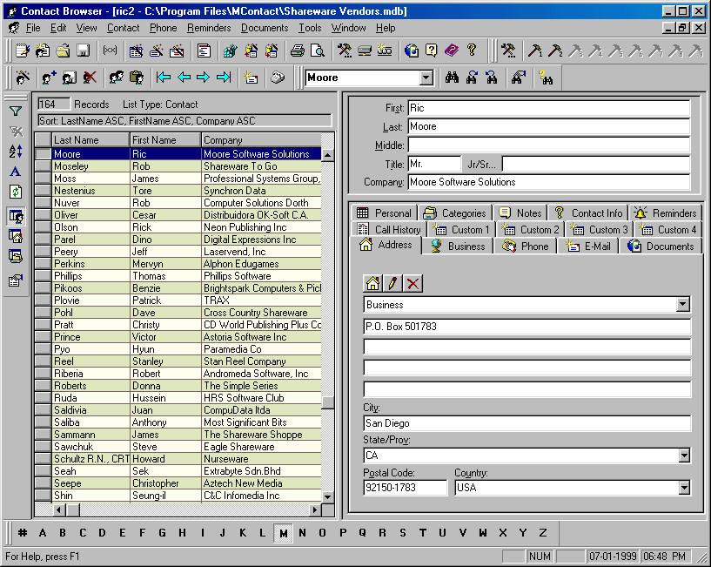Click the Company field in contact details
Image resolution: width=711 pixels, height=567 pixels.
coord(548,182)
